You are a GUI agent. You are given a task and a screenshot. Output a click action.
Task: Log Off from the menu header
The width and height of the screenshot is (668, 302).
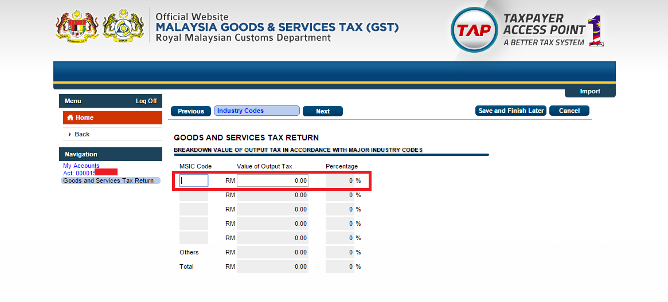[x=146, y=101]
